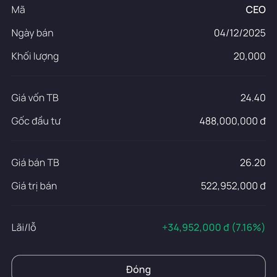Click the Giá vốn TB label
The width and height of the screenshot is (277, 277).
35,98
